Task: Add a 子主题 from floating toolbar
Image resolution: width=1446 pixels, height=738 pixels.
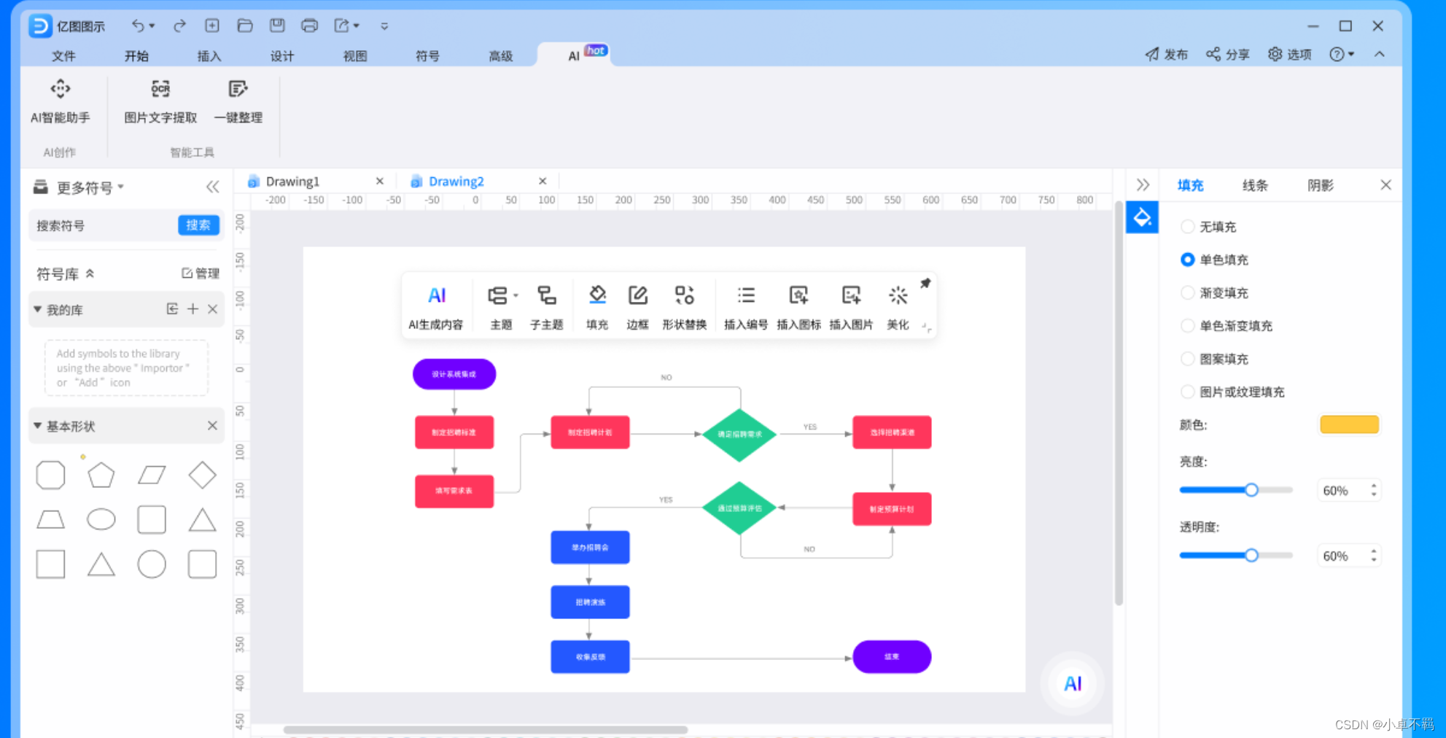Action: tap(546, 308)
